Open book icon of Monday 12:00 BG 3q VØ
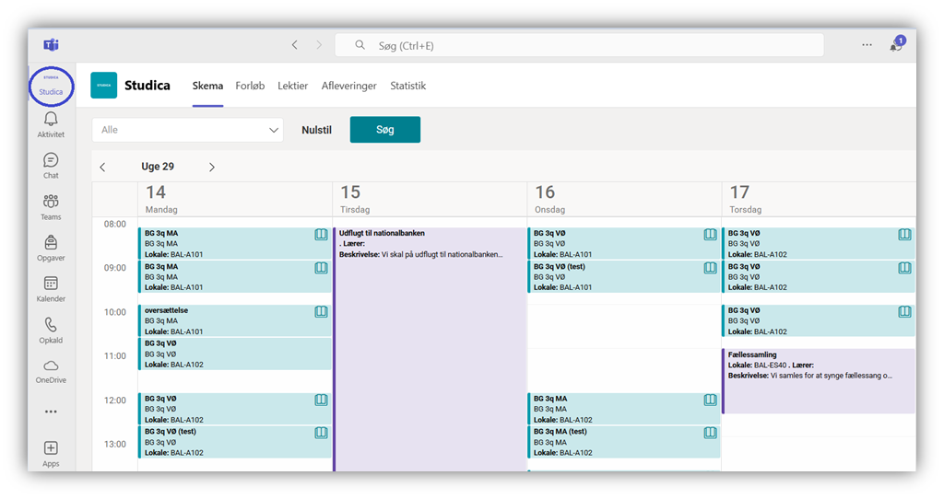This screenshot has height=499, width=944. tap(322, 400)
